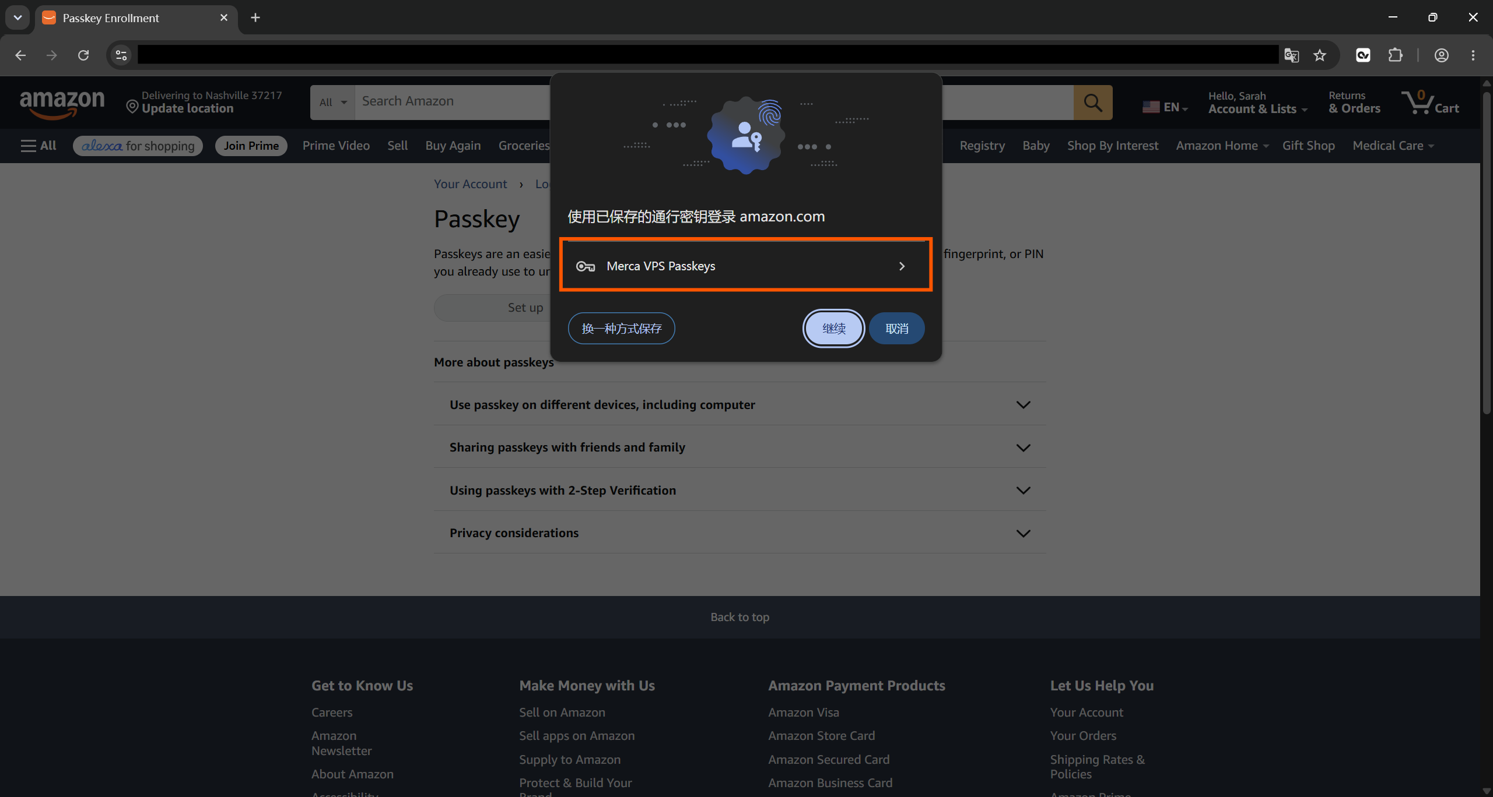The width and height of the screenshot is (1493, 797).
Task: Open the shopping Cart icon
Action: click(1430, 103)
